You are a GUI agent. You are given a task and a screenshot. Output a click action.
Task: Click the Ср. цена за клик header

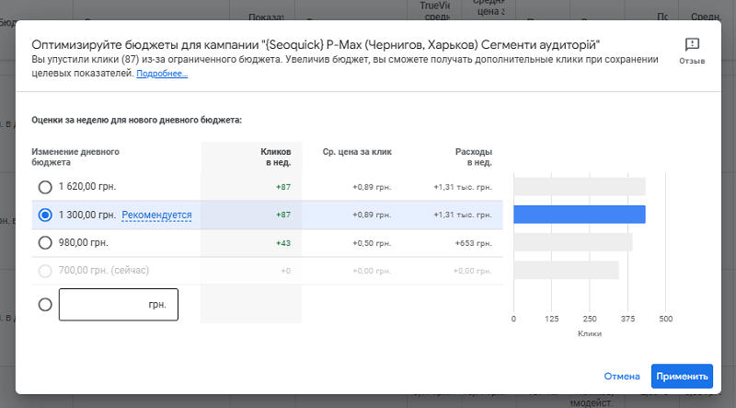pos(357,152)
